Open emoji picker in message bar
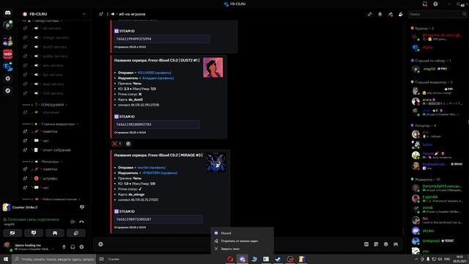This screenshot has width=469, height=264. pos(386,244)
